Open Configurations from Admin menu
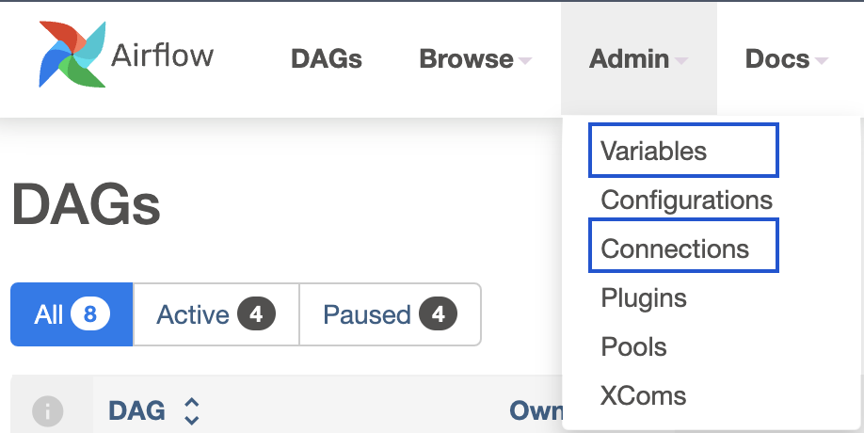 tap(686, 200)
